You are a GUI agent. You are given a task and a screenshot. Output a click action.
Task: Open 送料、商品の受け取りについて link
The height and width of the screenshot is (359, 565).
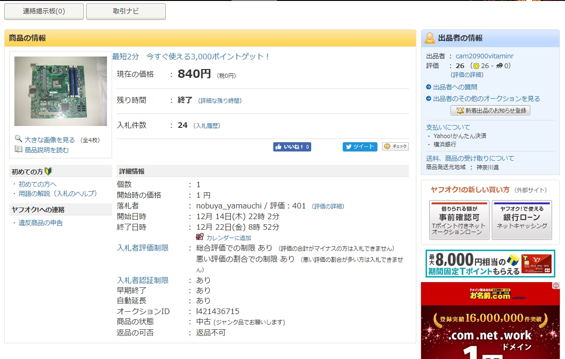(470, 158)
